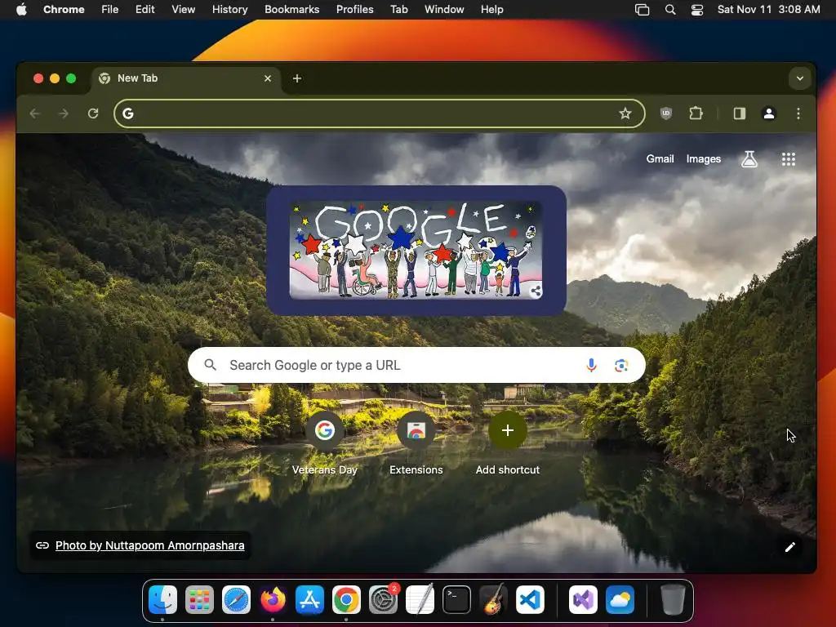Open the cloud weather app in Dock

tap(620, 600)
